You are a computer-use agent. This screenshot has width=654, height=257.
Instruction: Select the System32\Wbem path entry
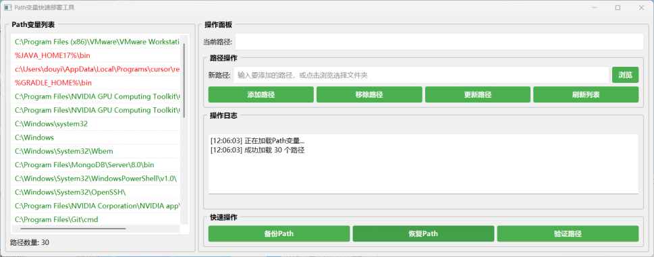(x=97, y=151)
